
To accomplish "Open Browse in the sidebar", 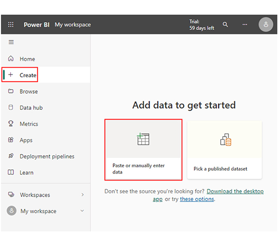I will click(29, 91).
